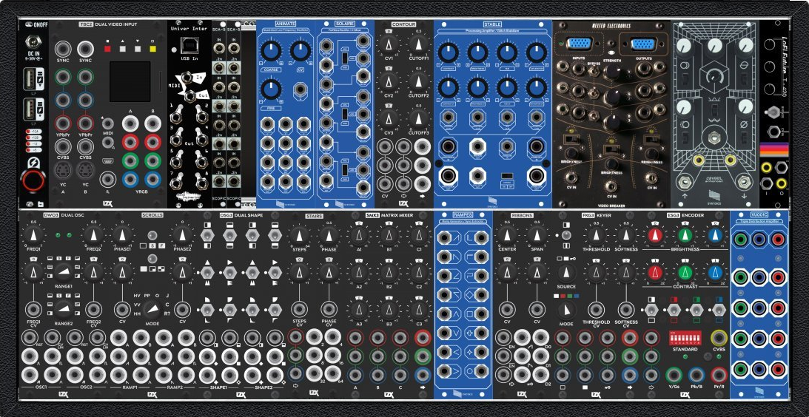Click the top-left jack on RAMPES
The height and width of the screenshot is (417, 809).
click(443, 237)
